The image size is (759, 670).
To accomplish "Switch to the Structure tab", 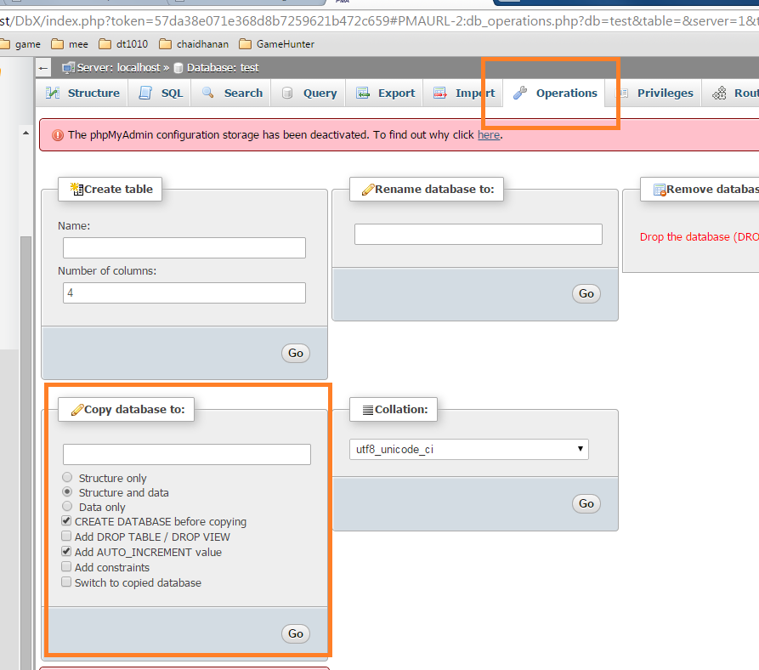I will tap(82, 93).
